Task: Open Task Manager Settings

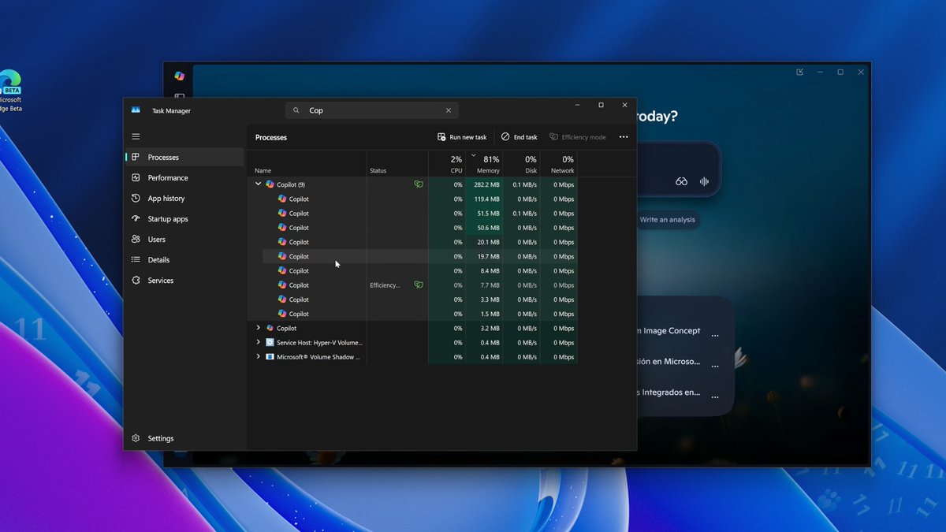Action: (x=184, y=438)
